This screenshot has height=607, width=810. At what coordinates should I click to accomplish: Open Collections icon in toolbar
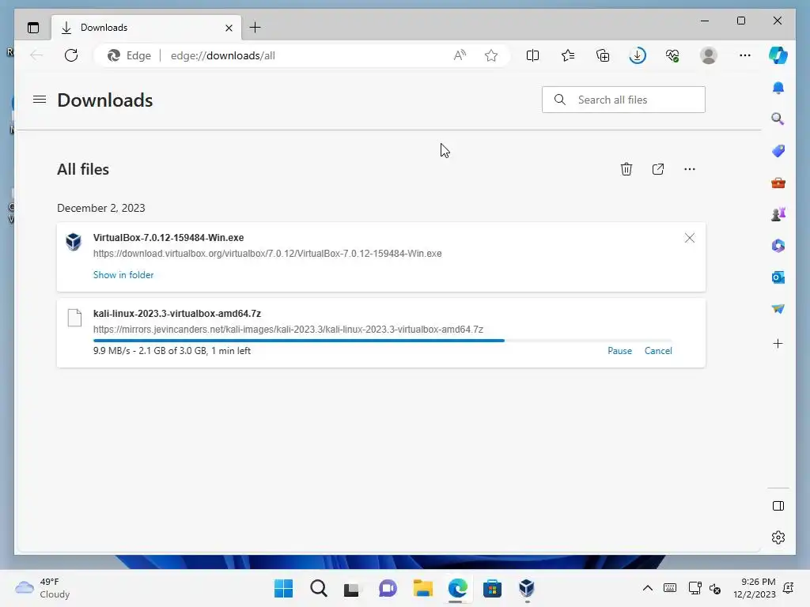[x=603, y=55]
